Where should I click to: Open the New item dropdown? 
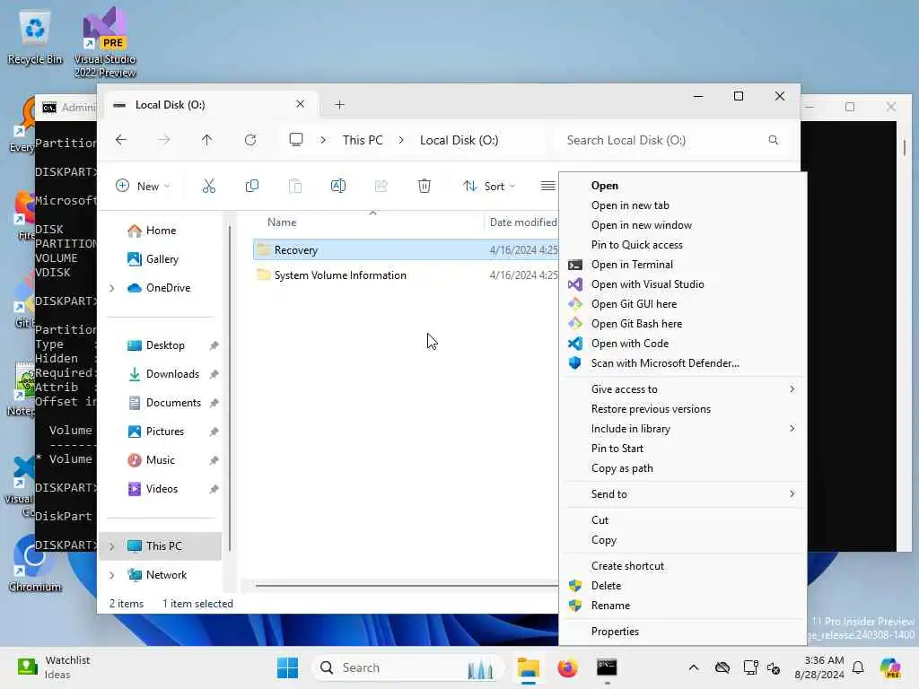(x=143, y=187)
